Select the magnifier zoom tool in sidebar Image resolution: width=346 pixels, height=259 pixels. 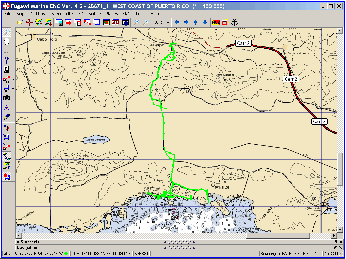tap(7, 32)
